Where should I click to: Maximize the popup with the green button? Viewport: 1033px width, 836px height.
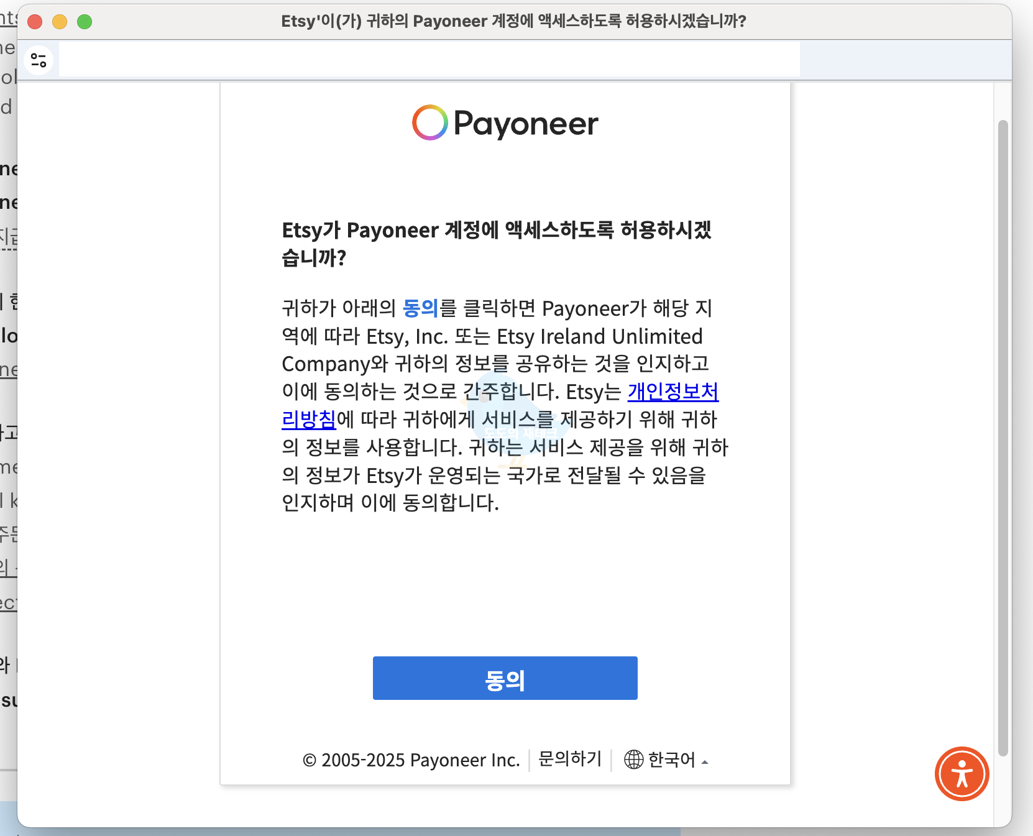click(85, 22)
